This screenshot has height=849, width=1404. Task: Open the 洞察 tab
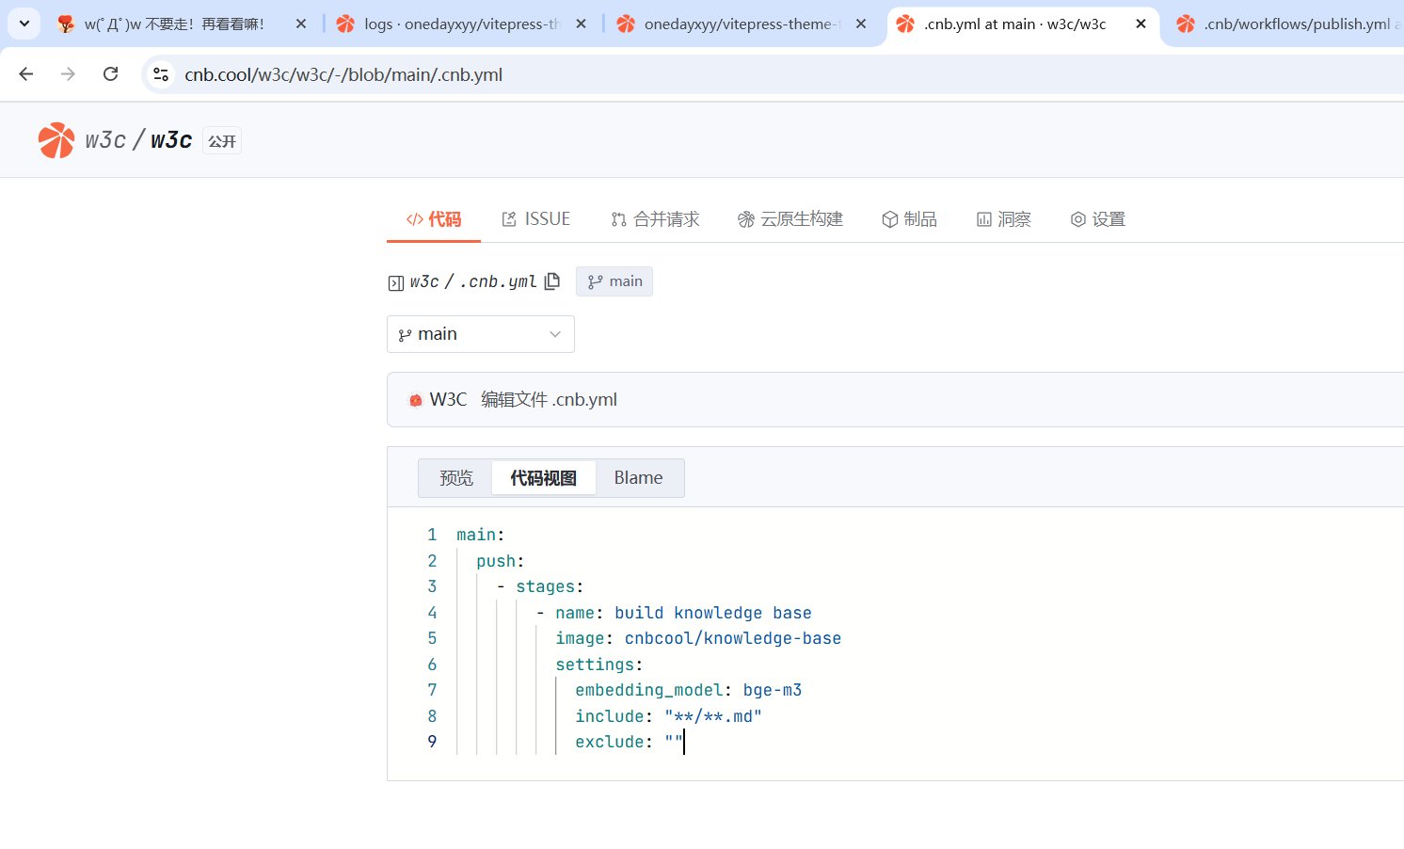tap(1004, 219)
